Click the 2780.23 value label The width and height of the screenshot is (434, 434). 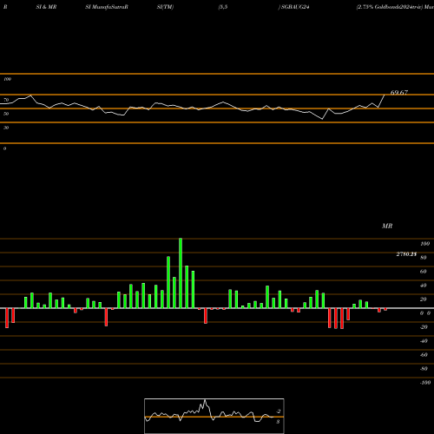coord(406,254)
